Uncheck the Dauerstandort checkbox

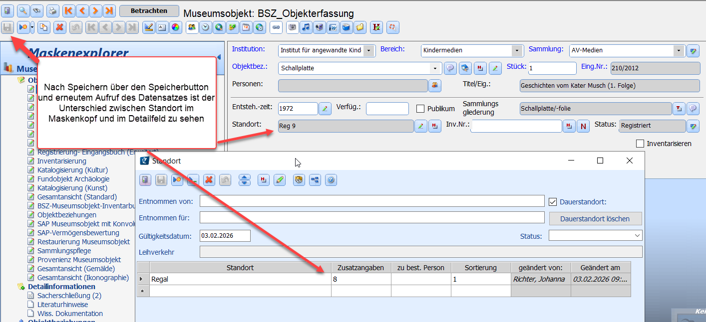552,202
